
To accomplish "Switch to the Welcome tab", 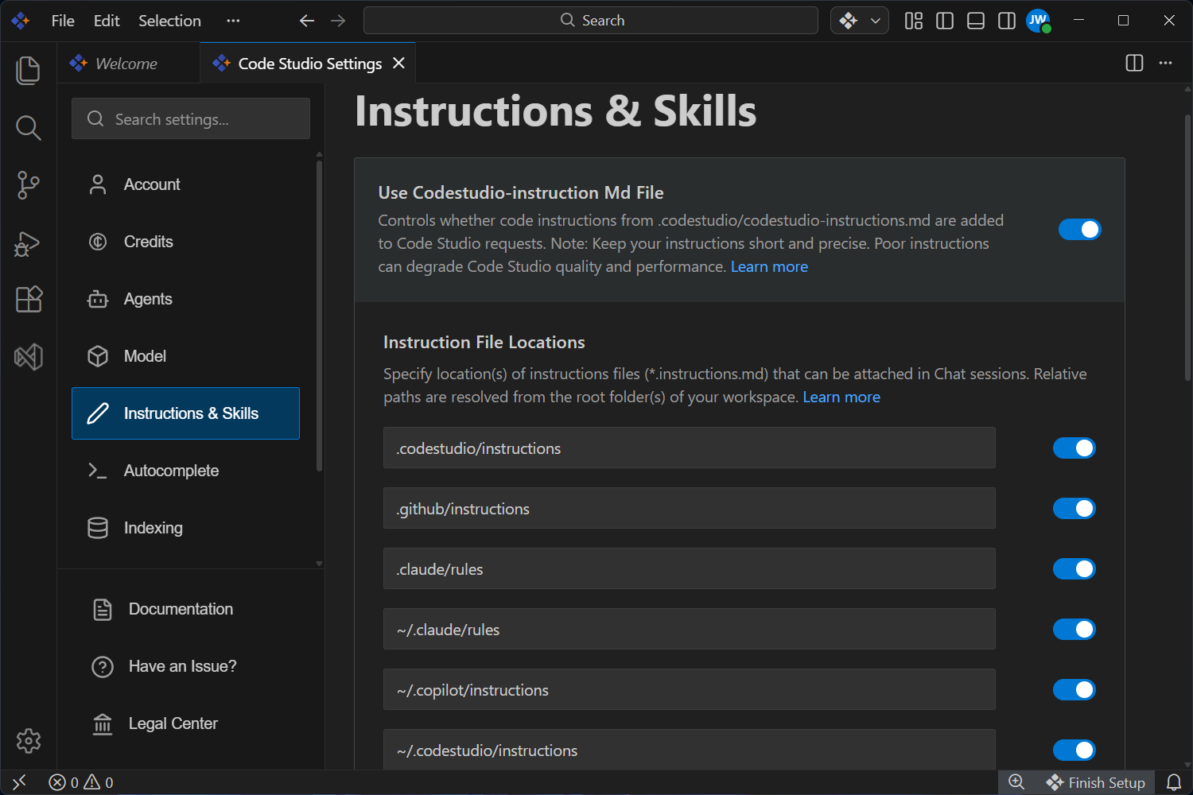I will pyautogui.click(x=127, y=64).
